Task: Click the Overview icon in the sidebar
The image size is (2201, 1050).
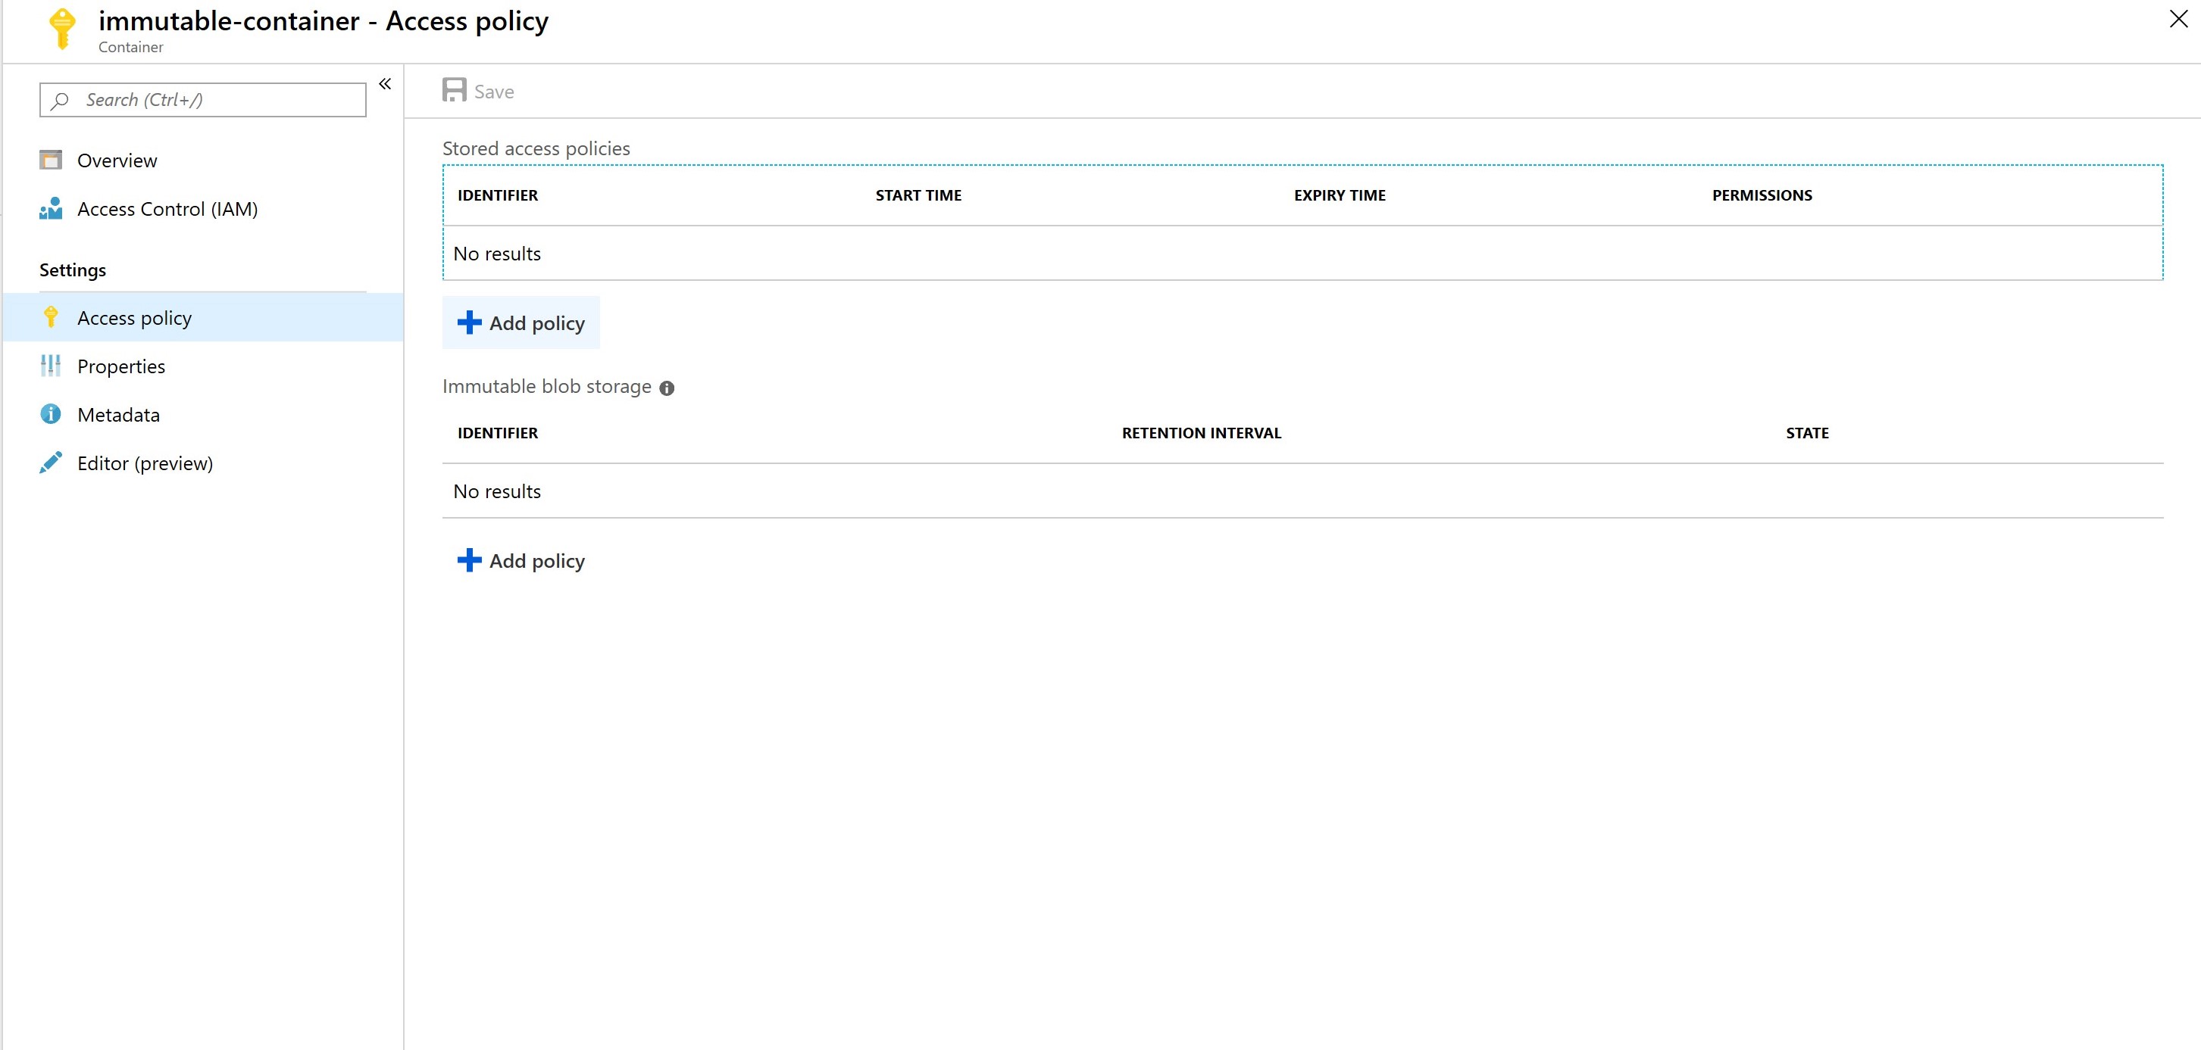Action: pos(51,160)
